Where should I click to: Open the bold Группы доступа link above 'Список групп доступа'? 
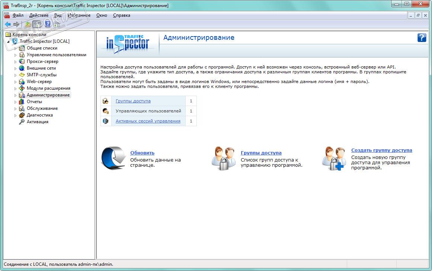(261, 153)
